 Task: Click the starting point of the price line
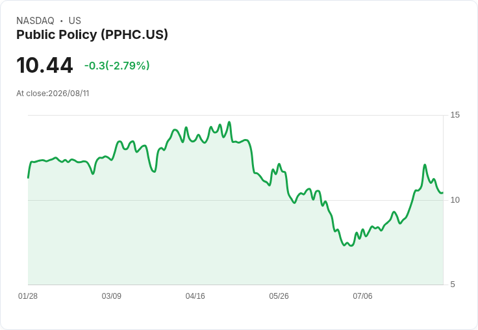coord(29,177)
